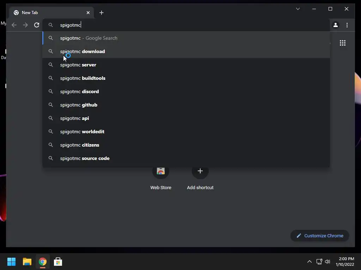The width and height of the screenshot is (361, 270).
Task: Click the address bar containing spigotmc
Action: coord(186,25)
